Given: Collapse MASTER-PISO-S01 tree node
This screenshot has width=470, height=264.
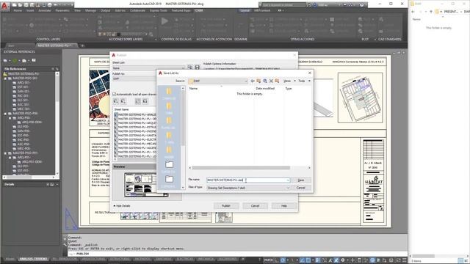Looking at the screenshot, I should tap(5, 78).
